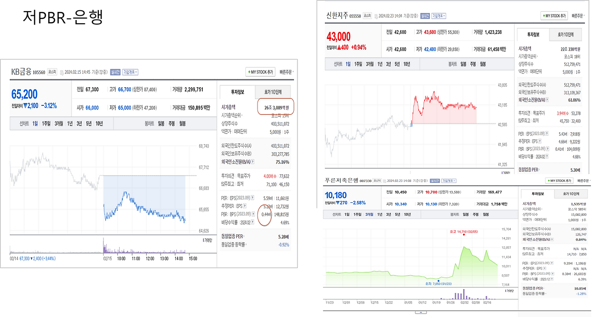Screen dimensions: 594x317
Task: Show 주봉 candle chart for KB금융
Action: tap(172, 123)
